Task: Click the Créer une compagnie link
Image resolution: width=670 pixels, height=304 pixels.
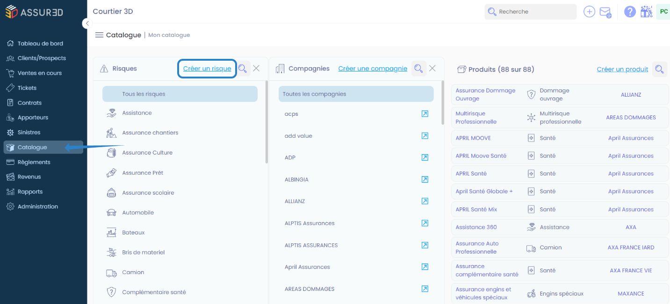Action: [x=373, y=69]
